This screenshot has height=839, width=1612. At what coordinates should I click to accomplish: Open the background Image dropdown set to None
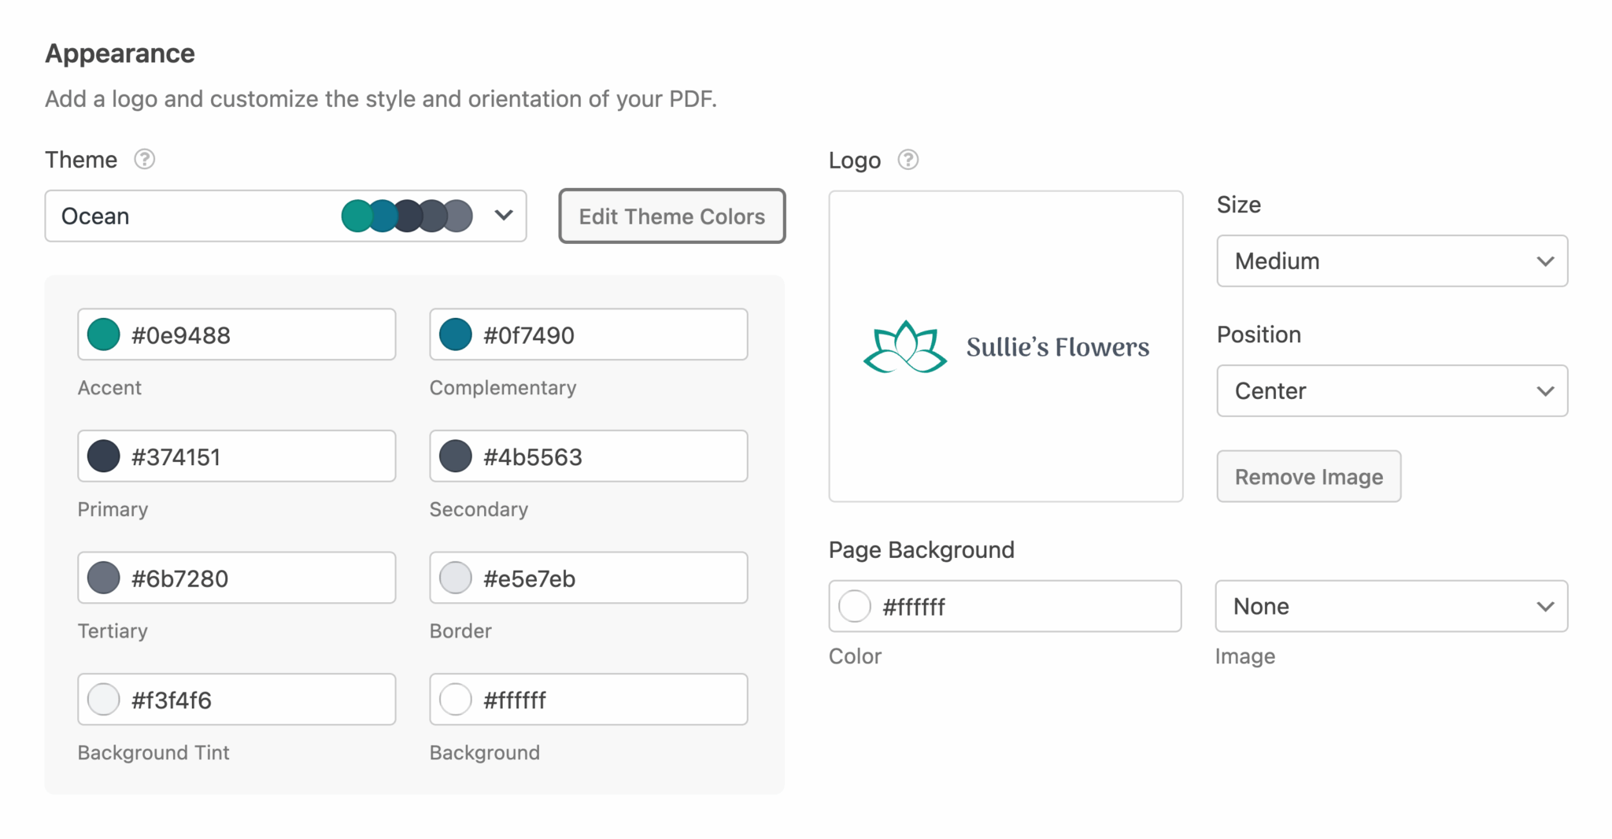tap(1390, 606)
